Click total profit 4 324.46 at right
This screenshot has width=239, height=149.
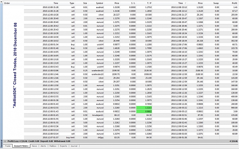[x=234, y=141]
